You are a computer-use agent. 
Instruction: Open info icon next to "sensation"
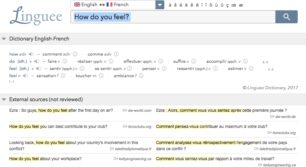click(x=63, y=76)
